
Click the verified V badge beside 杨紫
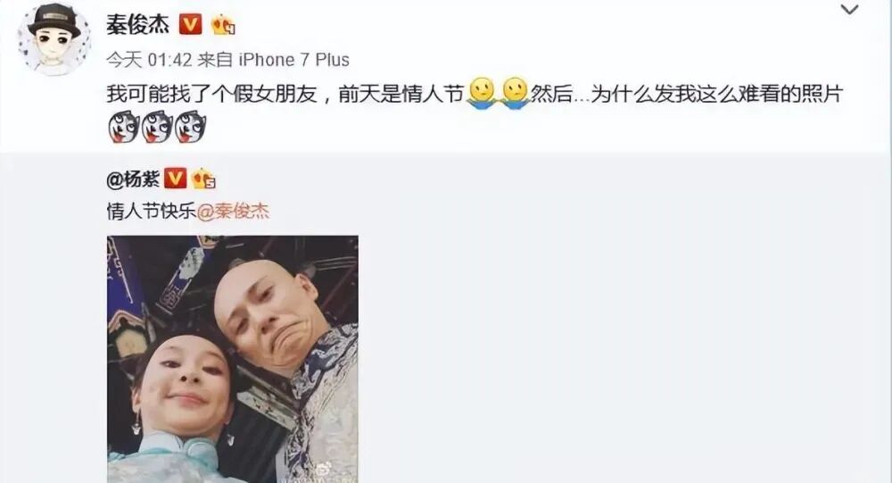click(x=175, y=179)
